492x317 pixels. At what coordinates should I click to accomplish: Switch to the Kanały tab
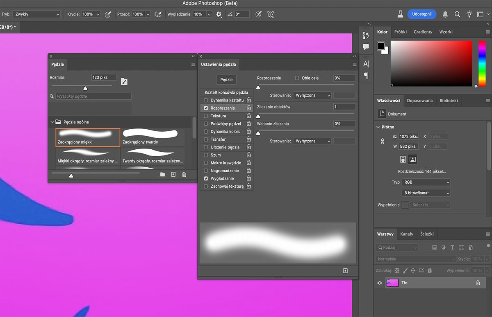tap(407, 234)
